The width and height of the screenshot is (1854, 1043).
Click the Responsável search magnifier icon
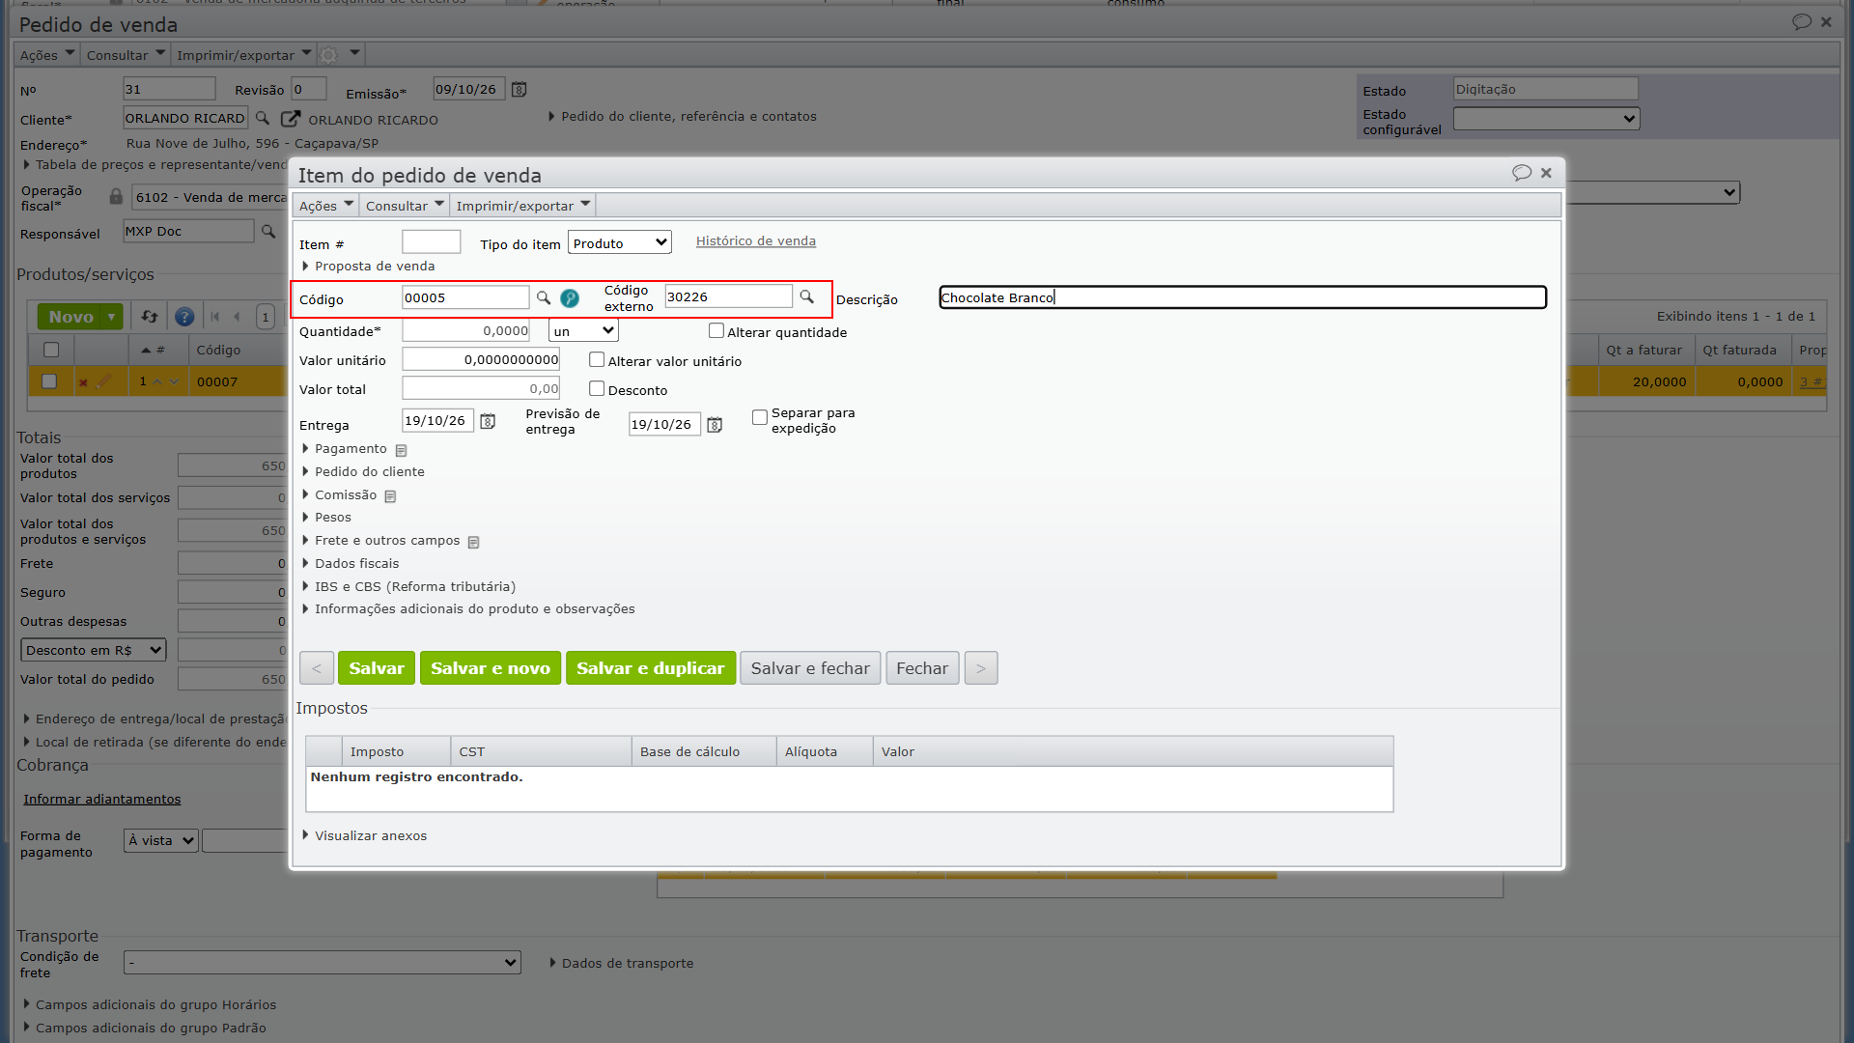268,232
